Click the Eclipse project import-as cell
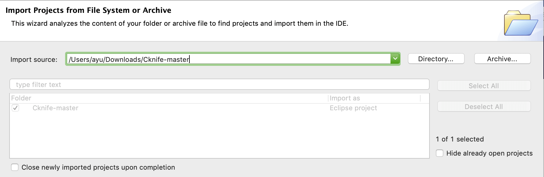The width and height of the screenshot is (544, 177). (353, 108)
